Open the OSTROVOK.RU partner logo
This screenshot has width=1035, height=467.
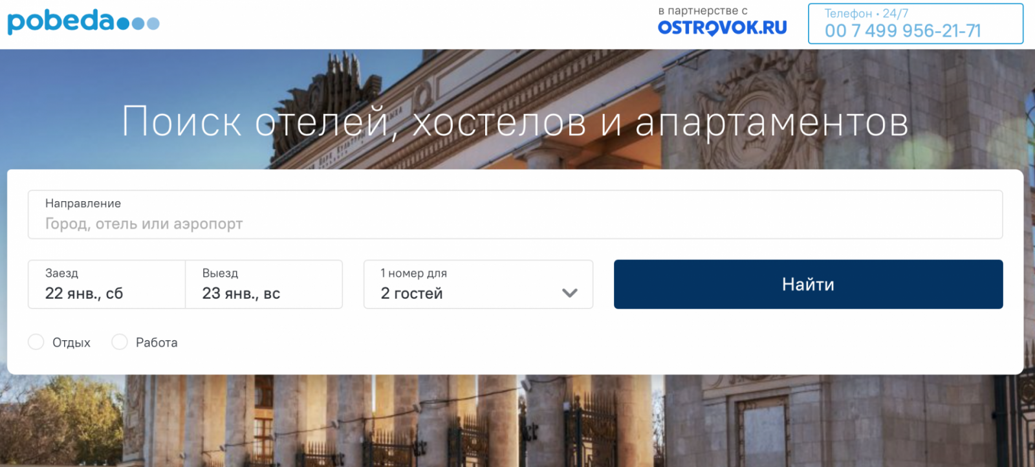(x=722, y=28)
